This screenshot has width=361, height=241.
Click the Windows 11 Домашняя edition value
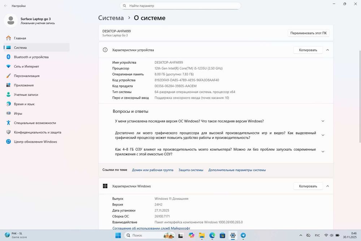pos(171,199)
